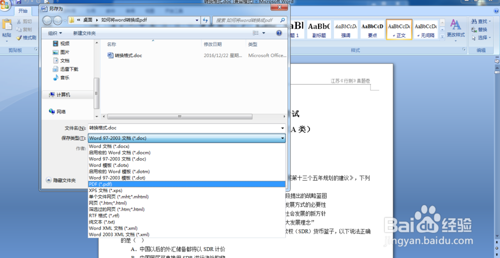This screenshot has width=500, height=258.
Task: Click the search magnifier icon
Action: 283,20
